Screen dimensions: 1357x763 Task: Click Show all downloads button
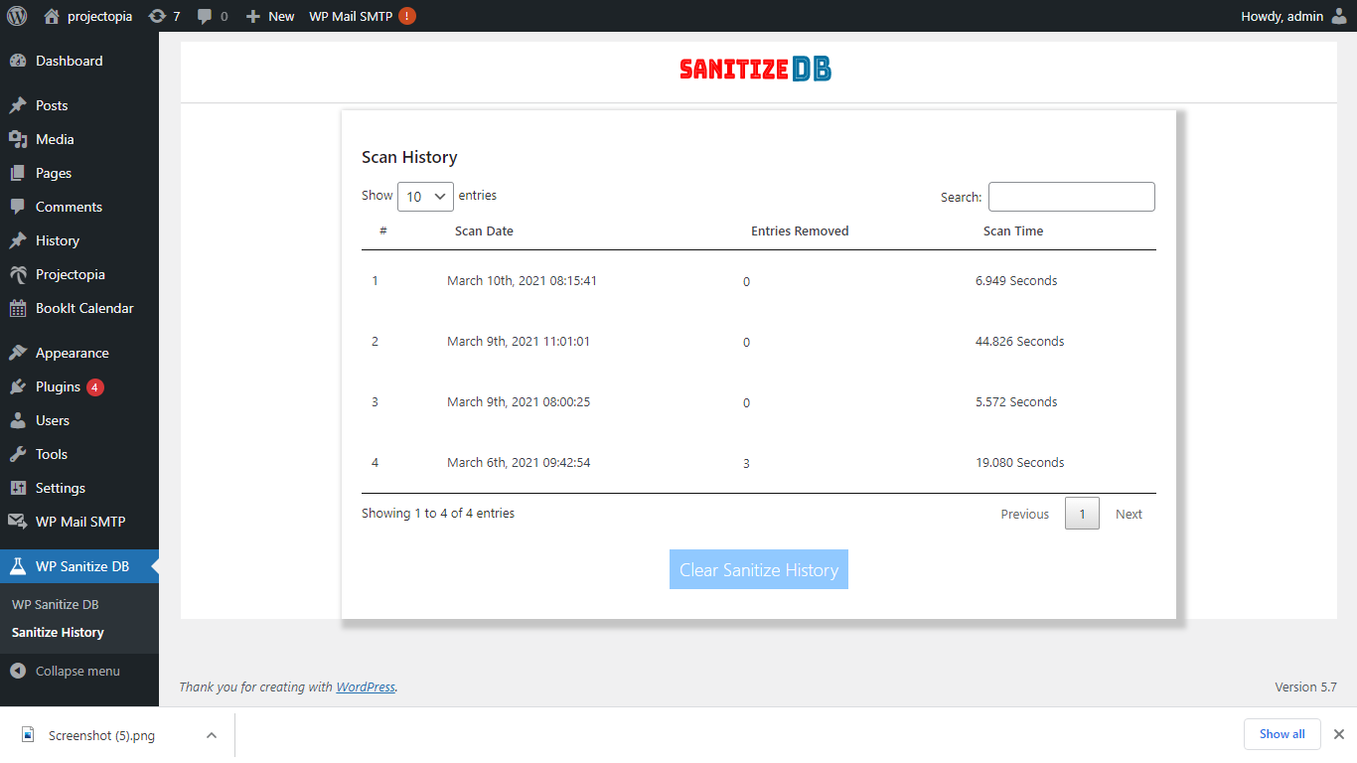point(1282,734)
